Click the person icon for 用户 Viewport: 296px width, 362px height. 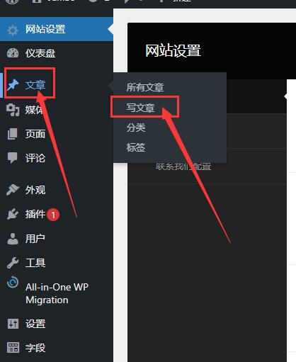click(13, 239)
